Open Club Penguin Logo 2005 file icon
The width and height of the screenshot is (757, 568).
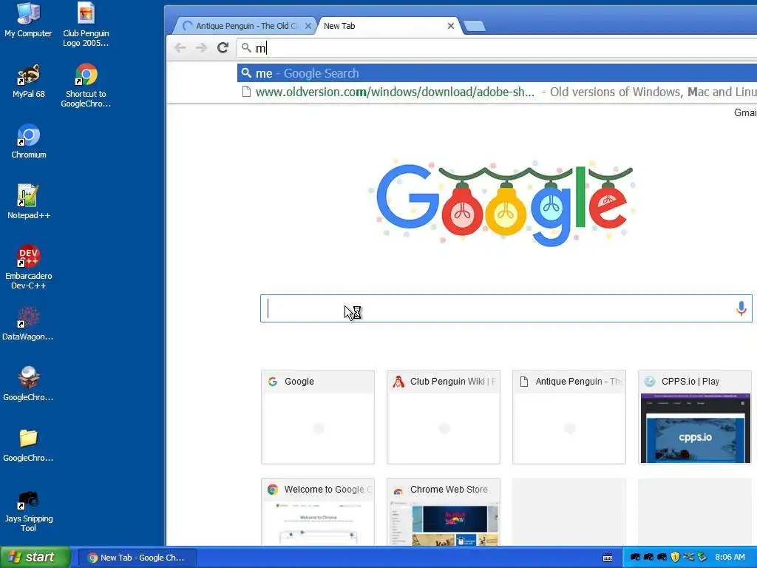(86, 24)
